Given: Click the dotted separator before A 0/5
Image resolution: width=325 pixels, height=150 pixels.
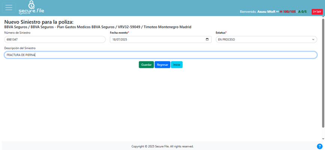Looking at the screenshot, I should click(x=297, y=12).
